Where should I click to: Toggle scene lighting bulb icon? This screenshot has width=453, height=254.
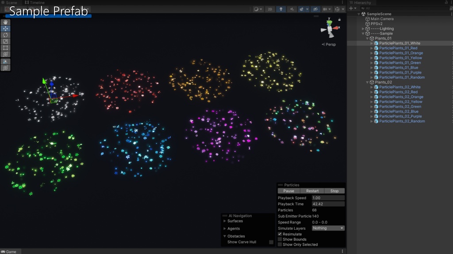(x=281, y=9)
